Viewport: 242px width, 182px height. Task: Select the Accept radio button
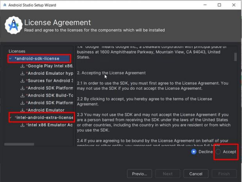(218, 152)
